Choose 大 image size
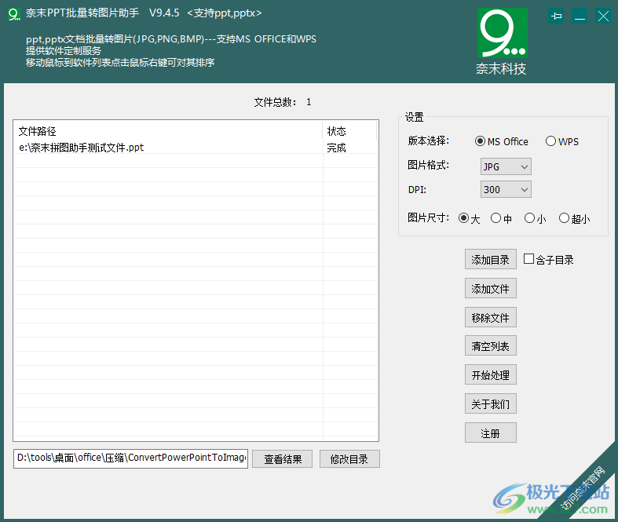The image size is (618, 522). click(x=469, y=218)
